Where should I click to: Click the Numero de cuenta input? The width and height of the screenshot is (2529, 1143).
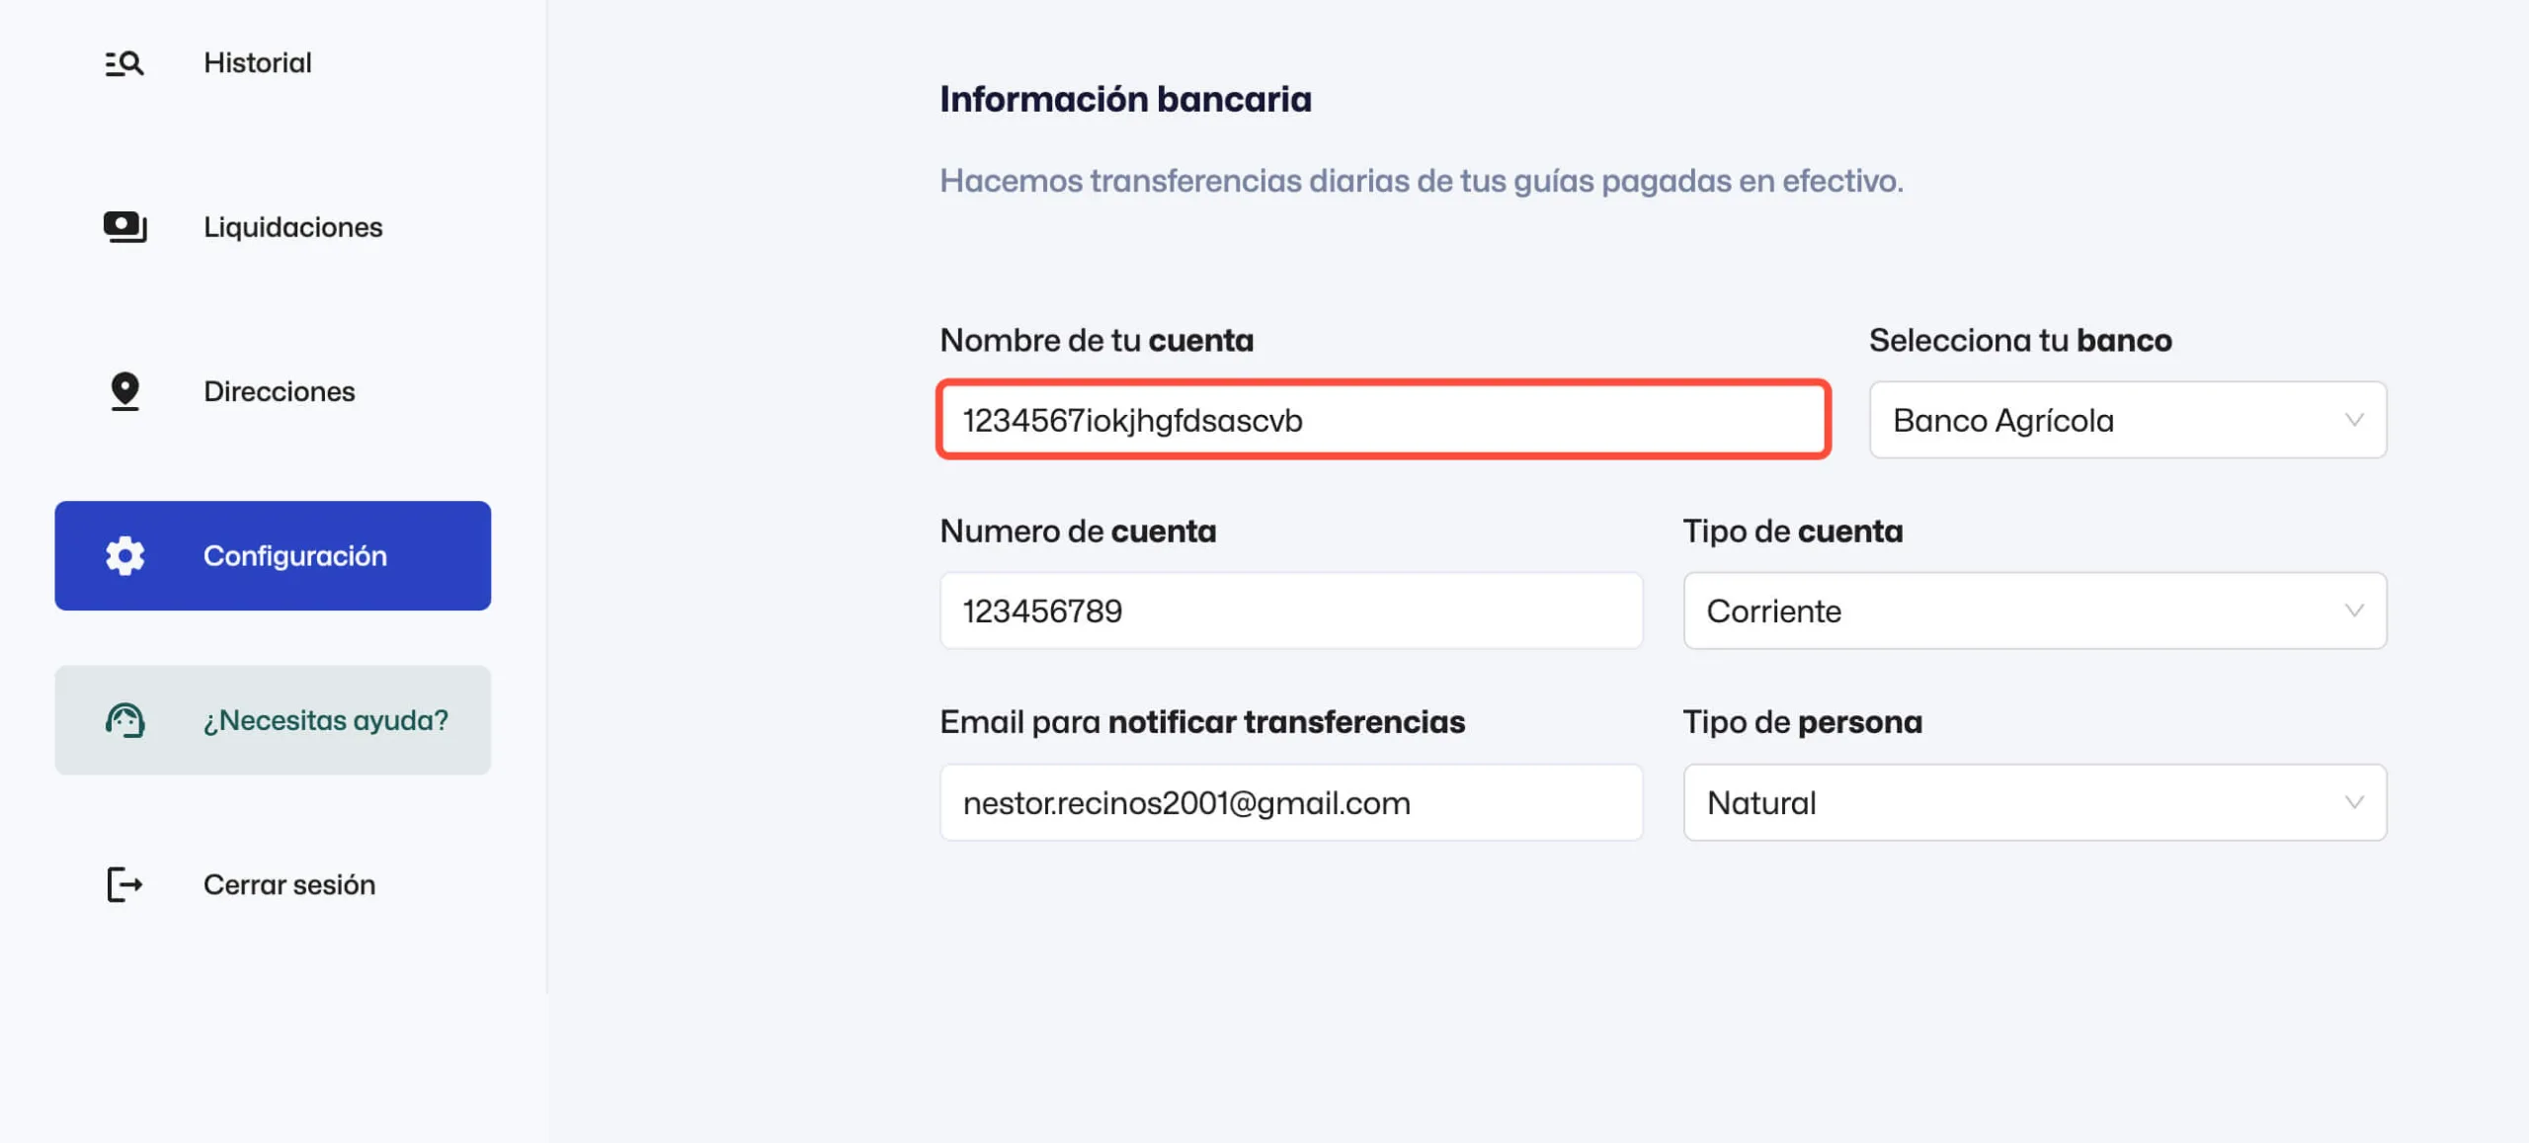tap(1290, 612)
